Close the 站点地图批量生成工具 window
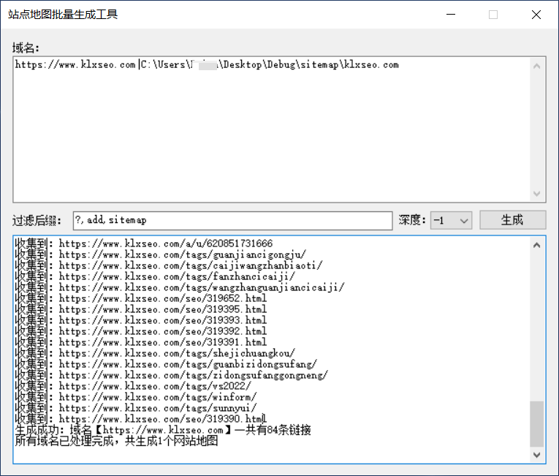The image size is (559, 476). (x=536, y=15)
